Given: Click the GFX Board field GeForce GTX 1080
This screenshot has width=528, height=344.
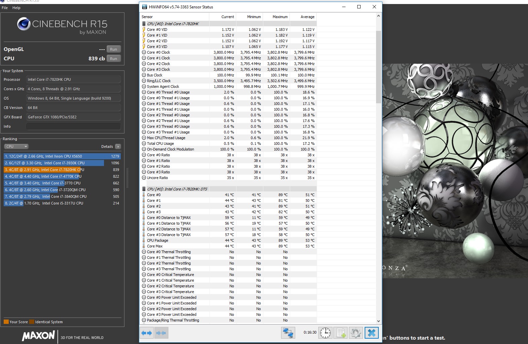Looking at the screenshot, I should coord(73,117).
